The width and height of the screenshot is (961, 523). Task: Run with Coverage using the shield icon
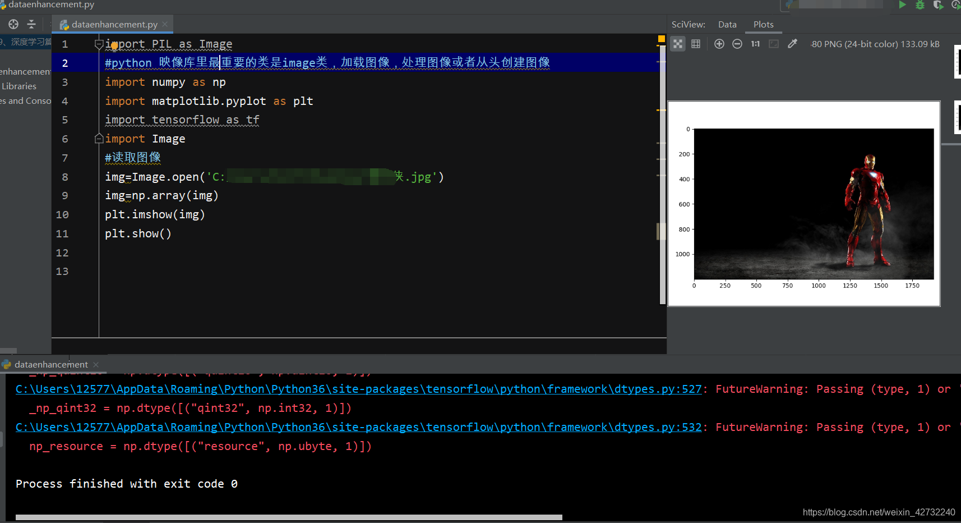[938, 5]
